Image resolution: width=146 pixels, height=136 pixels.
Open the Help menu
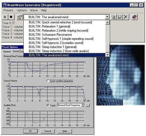(x=44, y=10)
